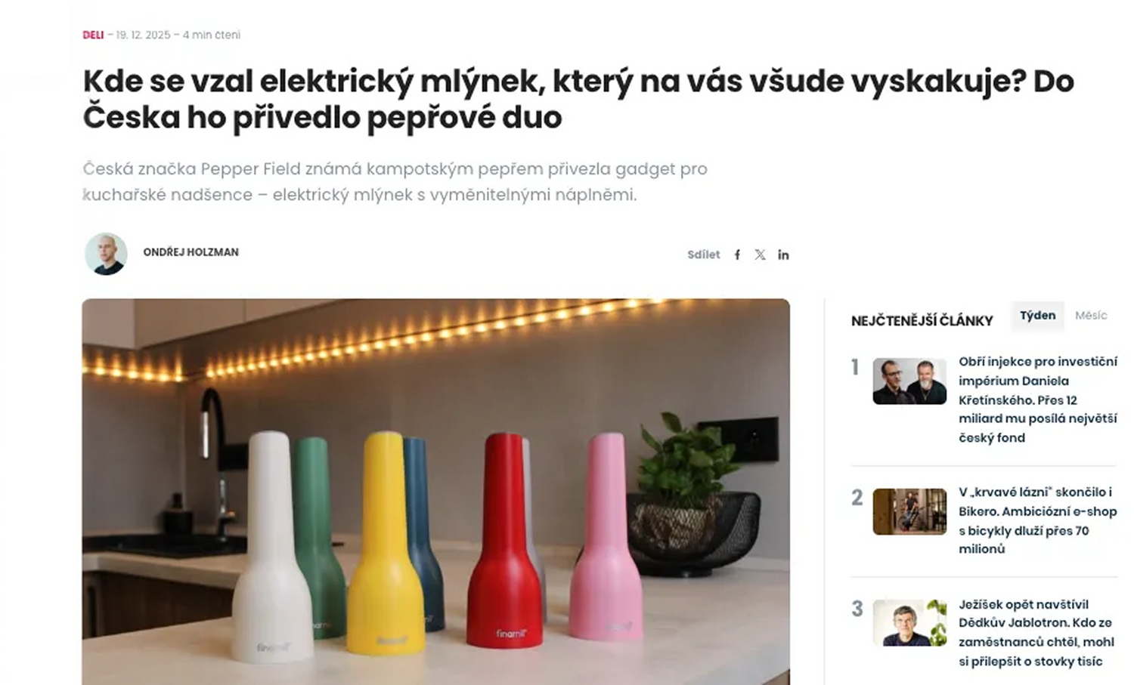The image size is (1134, 685).
Task: Open author Ondřej Holzman's avatar photo
Action: 106,254
